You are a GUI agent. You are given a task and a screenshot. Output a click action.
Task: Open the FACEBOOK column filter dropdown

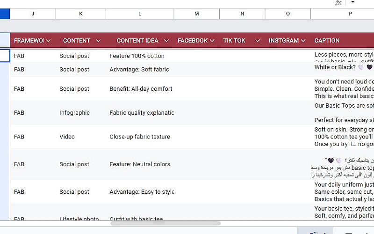(212, 41)
